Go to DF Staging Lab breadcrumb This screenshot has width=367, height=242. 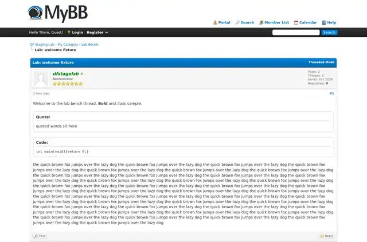[42, 45]
